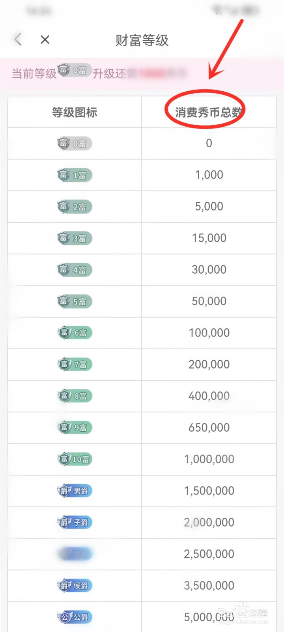
Task: Select the 消费秀币总数 column header
Action: [x=209, y=112]
